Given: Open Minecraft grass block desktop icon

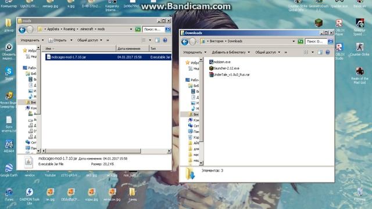Looking at the screenshot, I should pyautogui.click(x=319, y=23).
